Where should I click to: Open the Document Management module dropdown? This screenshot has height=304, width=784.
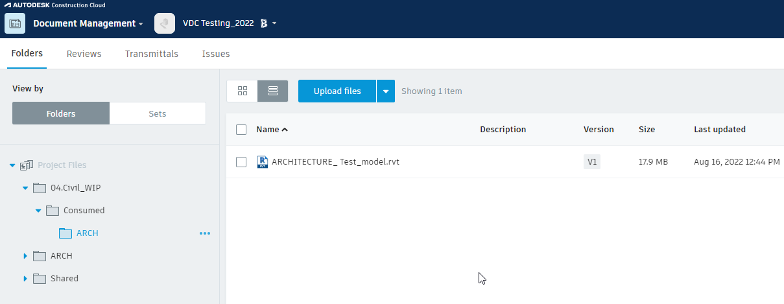coord(88,23)
